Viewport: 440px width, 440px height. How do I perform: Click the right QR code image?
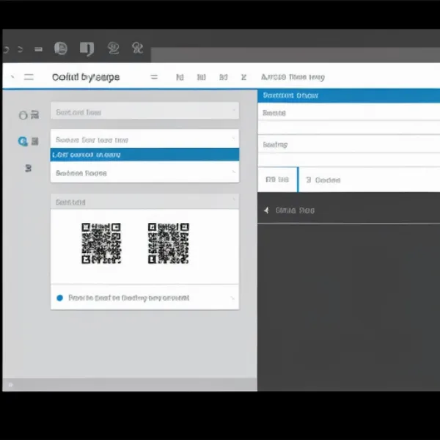tap(168, 243)
